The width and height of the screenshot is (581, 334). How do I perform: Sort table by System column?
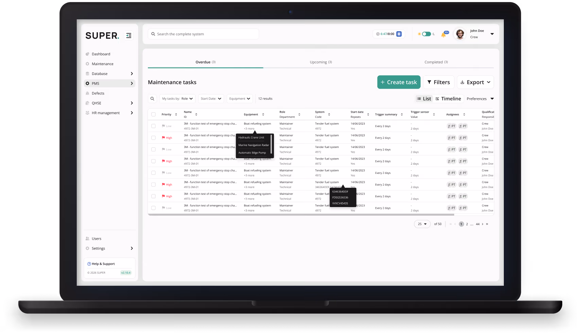(x=329, y=114)
